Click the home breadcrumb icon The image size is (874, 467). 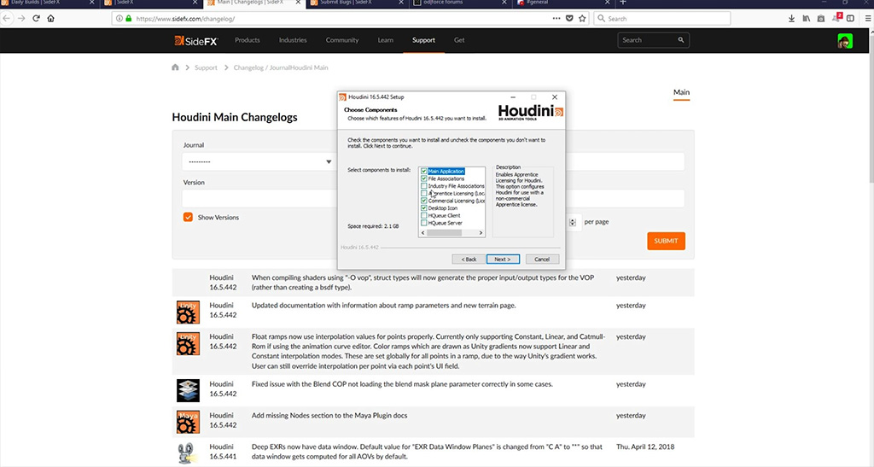176,67
